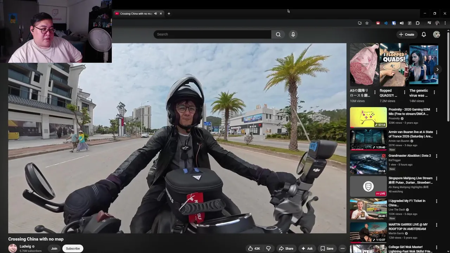
Task: Show next Shorts with right arrow
Action: point(437,70)
